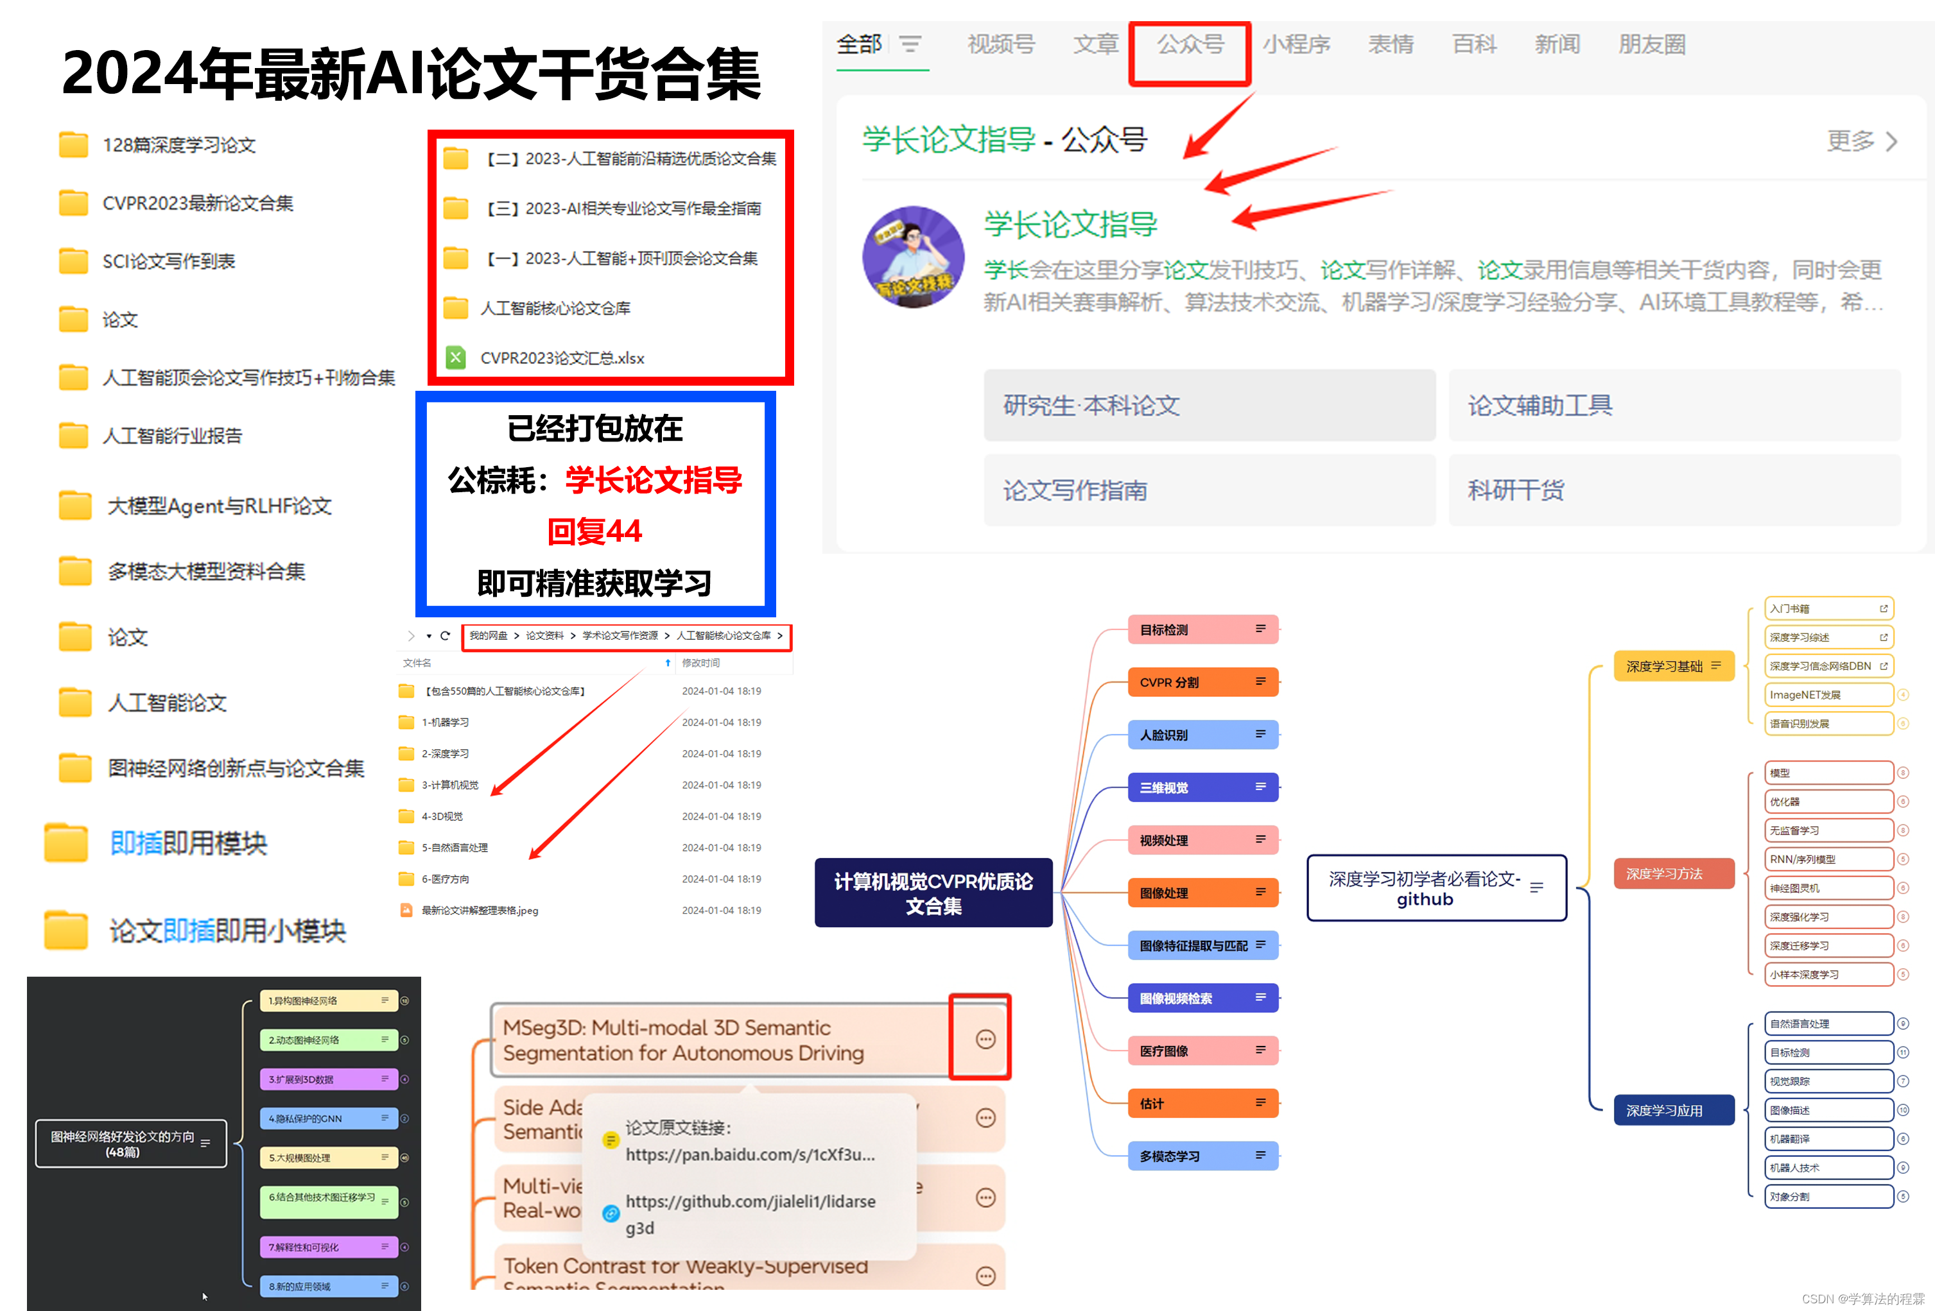Viewport: 1935px width, 1311px height.
Task: Open the MSeg3D node comment bubble icon
Action: 985,1039
